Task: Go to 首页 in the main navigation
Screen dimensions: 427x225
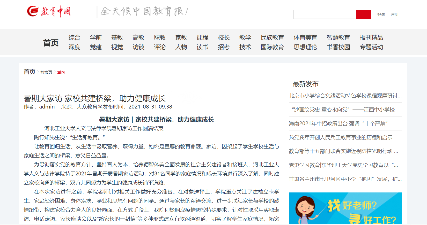Action: 51,43
